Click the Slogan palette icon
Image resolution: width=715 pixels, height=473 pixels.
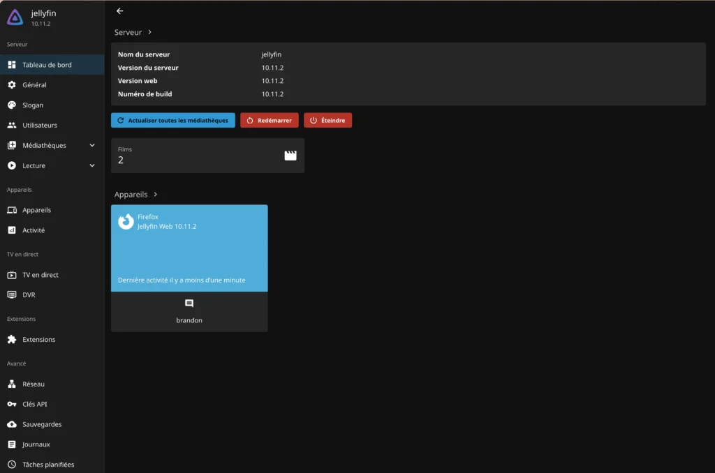11,105
